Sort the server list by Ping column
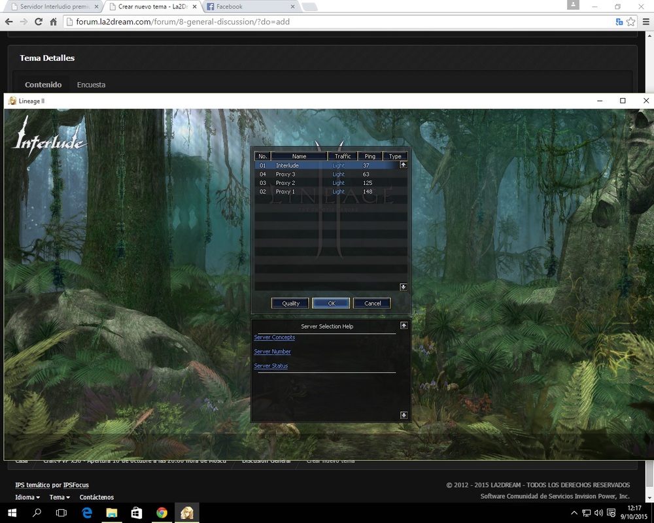Image resolution: width=654 pixels, height=523 pixels. (x=370, y=156)
